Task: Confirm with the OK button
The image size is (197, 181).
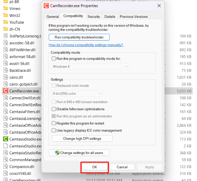Action: click(x=94, y=167)
